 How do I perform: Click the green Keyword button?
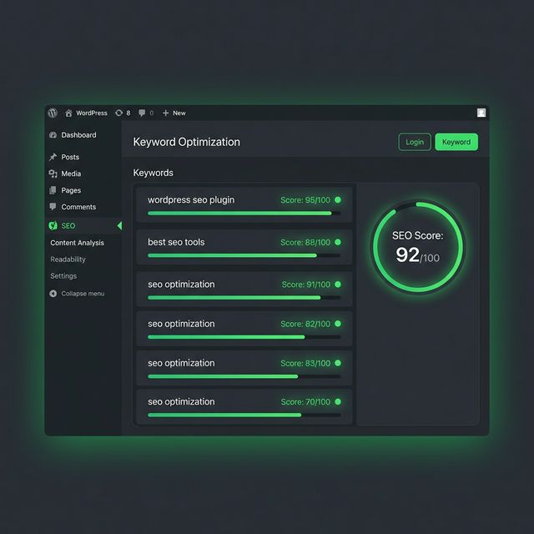456,142
